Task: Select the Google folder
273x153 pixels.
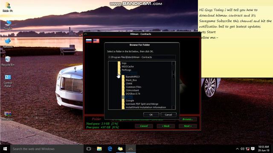Action: point(130,101)
